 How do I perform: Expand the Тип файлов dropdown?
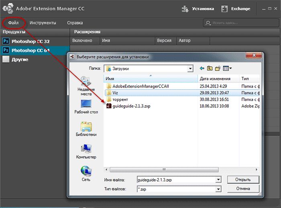218,189
